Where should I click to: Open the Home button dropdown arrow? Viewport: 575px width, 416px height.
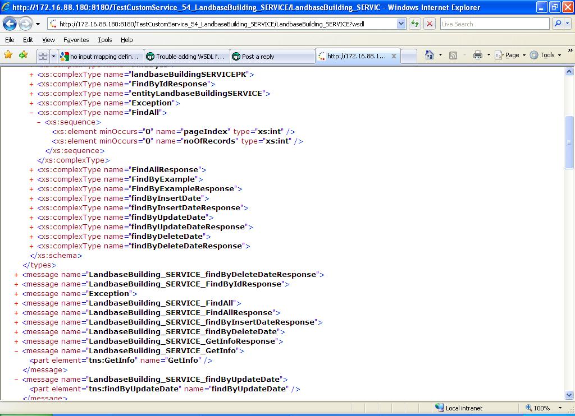440,56
